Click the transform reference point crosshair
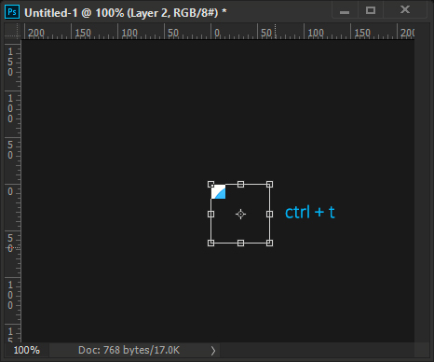This screenshot has height=362, width=434. click(240, 214)
